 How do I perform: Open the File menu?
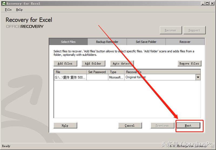[8, 10]
